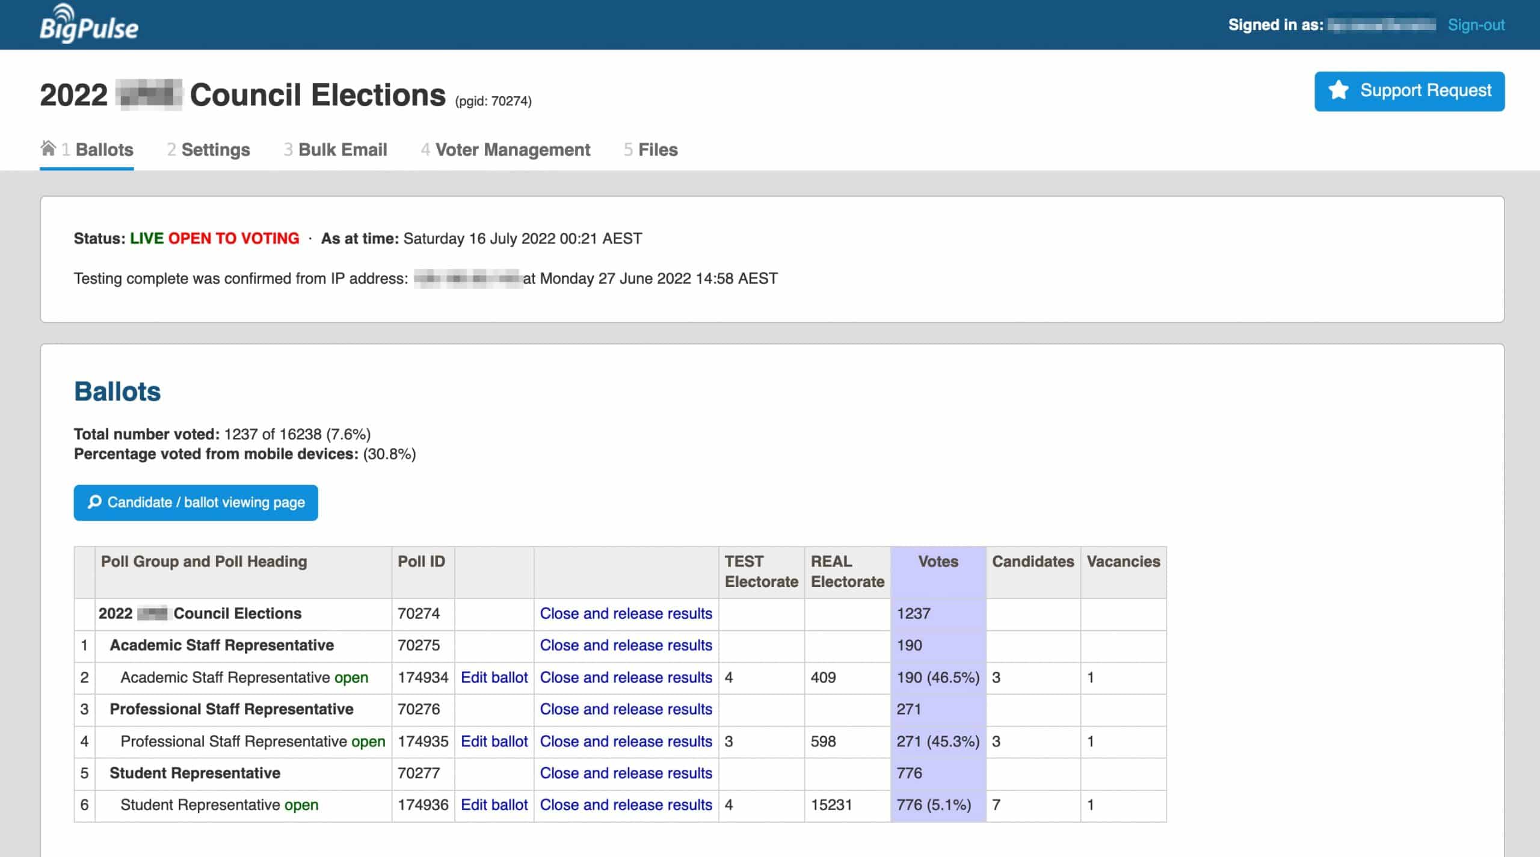
Task: Close and release results for poll 174934
Action: click(x=626, y=678)
